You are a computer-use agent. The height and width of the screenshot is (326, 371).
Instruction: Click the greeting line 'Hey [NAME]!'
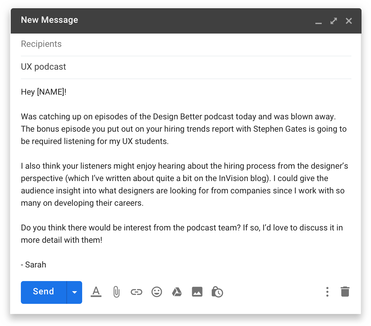(44, 92)
